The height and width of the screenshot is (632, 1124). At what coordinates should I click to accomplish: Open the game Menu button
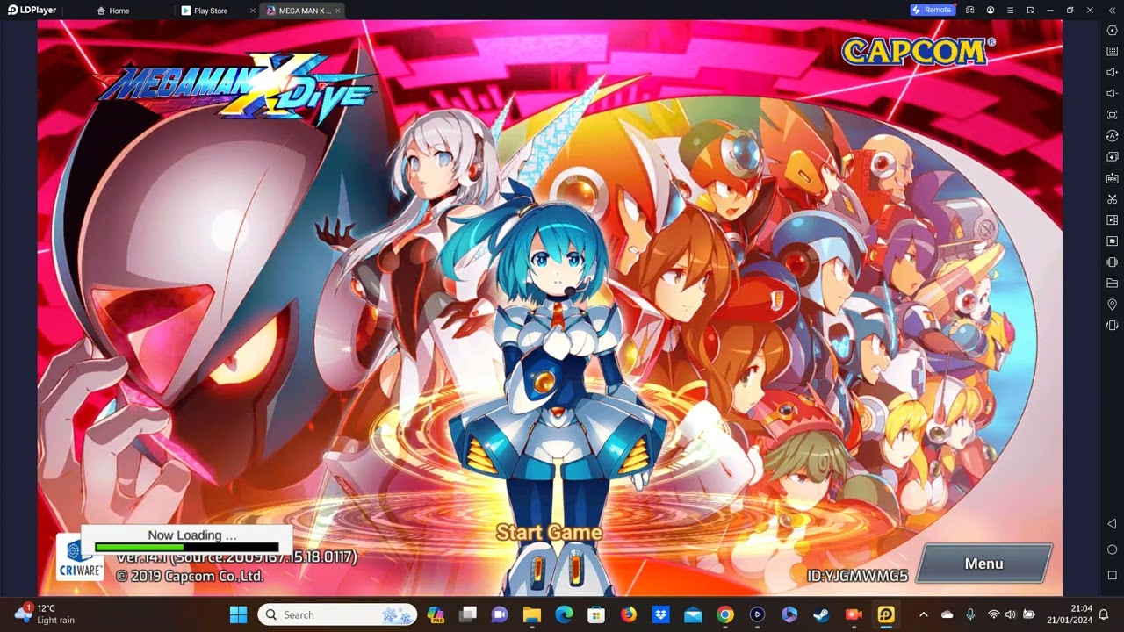tap(983, 564)
